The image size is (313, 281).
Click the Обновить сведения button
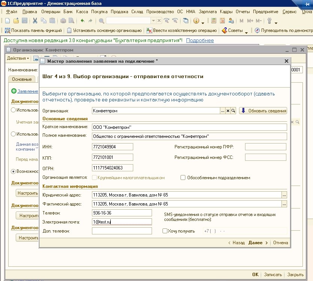[263, 111]
